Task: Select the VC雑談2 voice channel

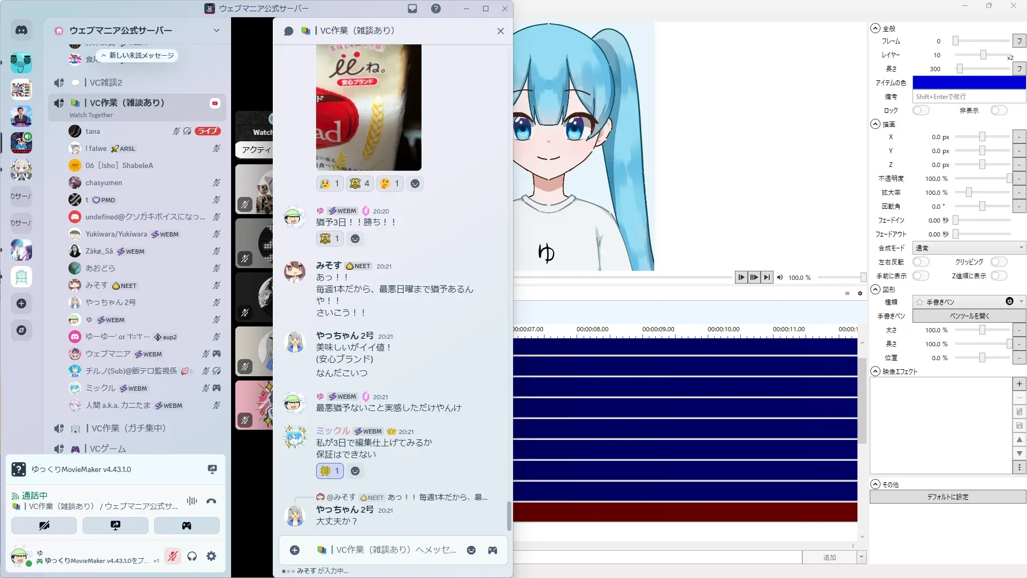Action: 106,82
